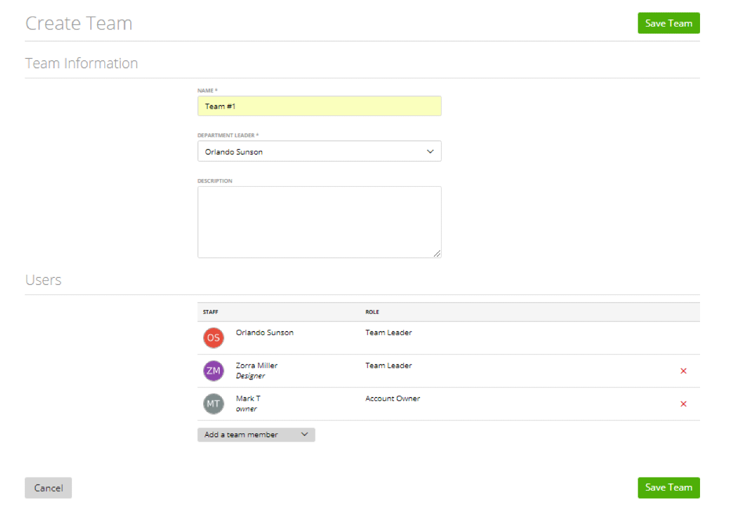
Task: Click the Cancel button
Action: tap(48, 488)
